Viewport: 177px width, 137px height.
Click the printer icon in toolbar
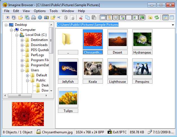pyautogui.click(x=33, y=17)
